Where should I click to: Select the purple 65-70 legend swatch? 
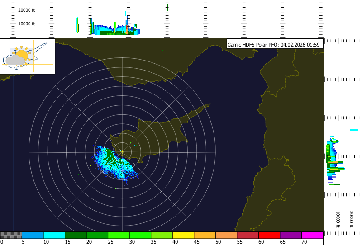(x=291, y=235)
